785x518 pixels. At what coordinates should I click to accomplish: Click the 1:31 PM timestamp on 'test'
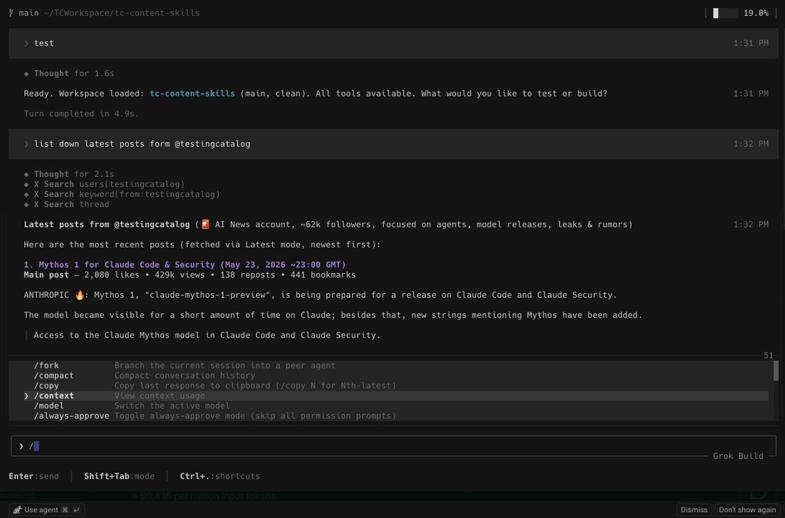[x=750, y=43]
